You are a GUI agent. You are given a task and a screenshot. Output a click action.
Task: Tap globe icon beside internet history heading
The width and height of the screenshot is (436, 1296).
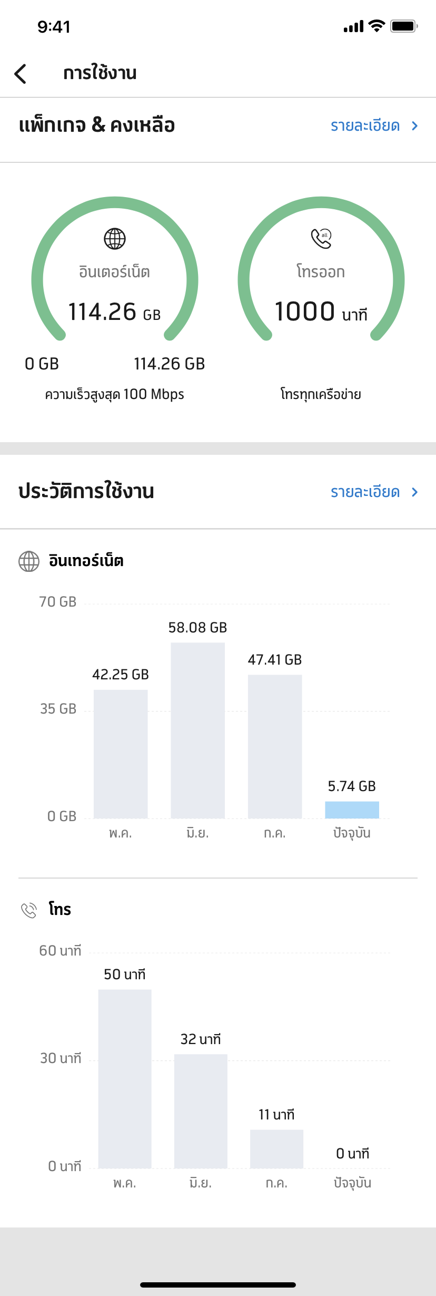pos(29,561)
